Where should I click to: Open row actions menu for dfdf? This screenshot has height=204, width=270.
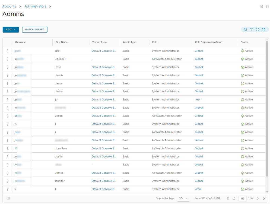pos(7,51)
